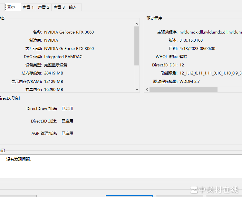
Task: Click the Direct3D 加速 已启用 status
Action: [x=67, y=121]
